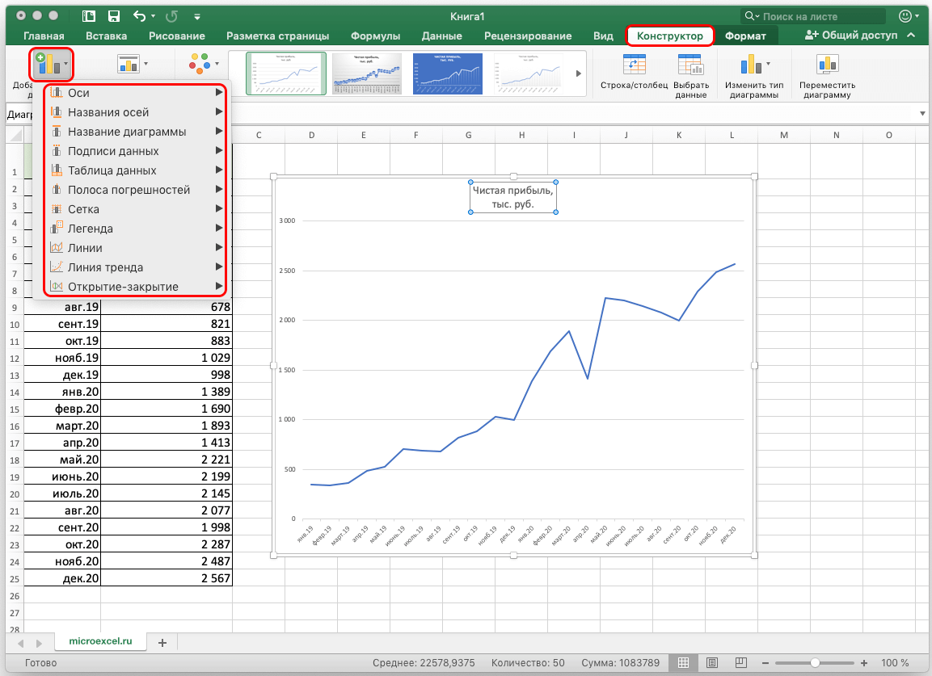Select the first chart style thumbnail

[x=286, y=73]
